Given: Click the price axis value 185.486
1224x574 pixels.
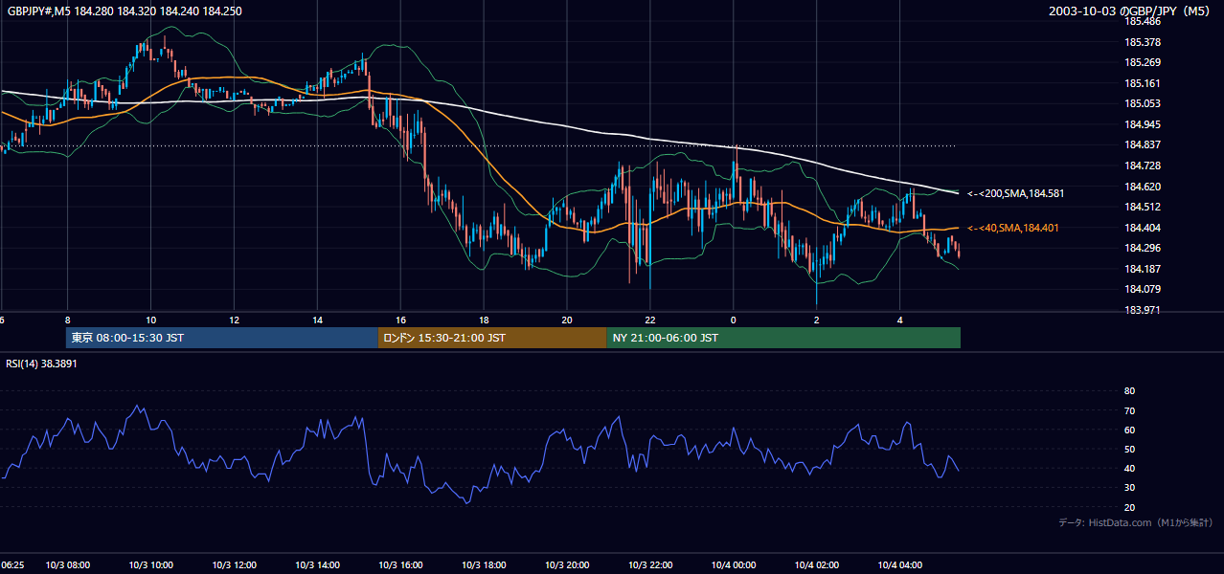Looking at the screenshot, I should pyautogui.click(x=1143, y=21).
